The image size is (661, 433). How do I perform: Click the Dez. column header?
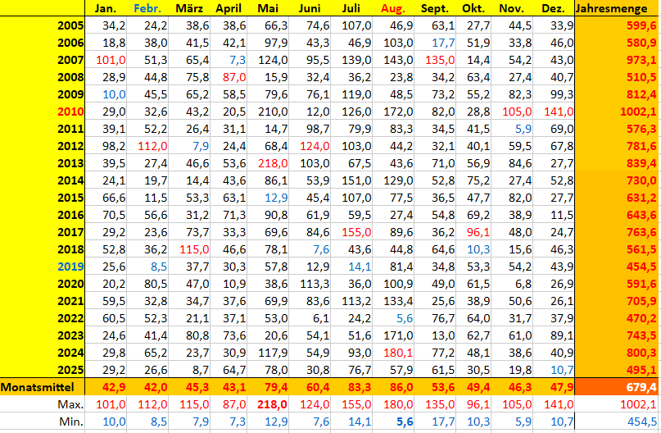click(x=555, y=8)
